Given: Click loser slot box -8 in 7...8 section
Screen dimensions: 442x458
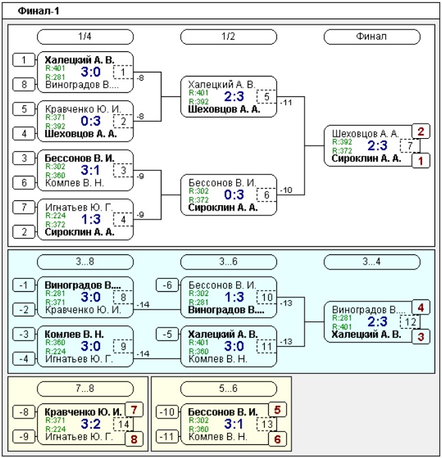Looking at the screenshot, I should [x=24, y=412].
